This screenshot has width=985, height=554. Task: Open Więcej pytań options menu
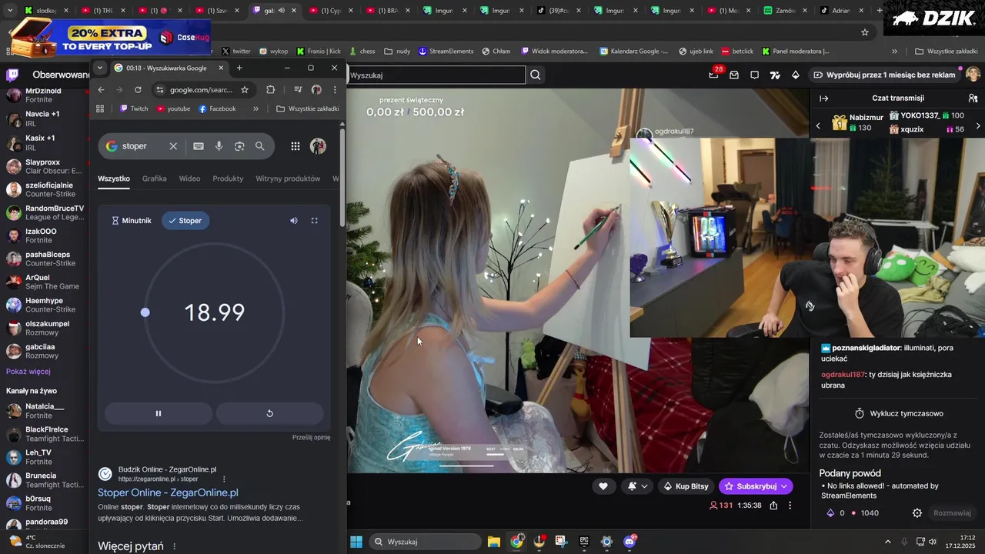tap(175, 546)
